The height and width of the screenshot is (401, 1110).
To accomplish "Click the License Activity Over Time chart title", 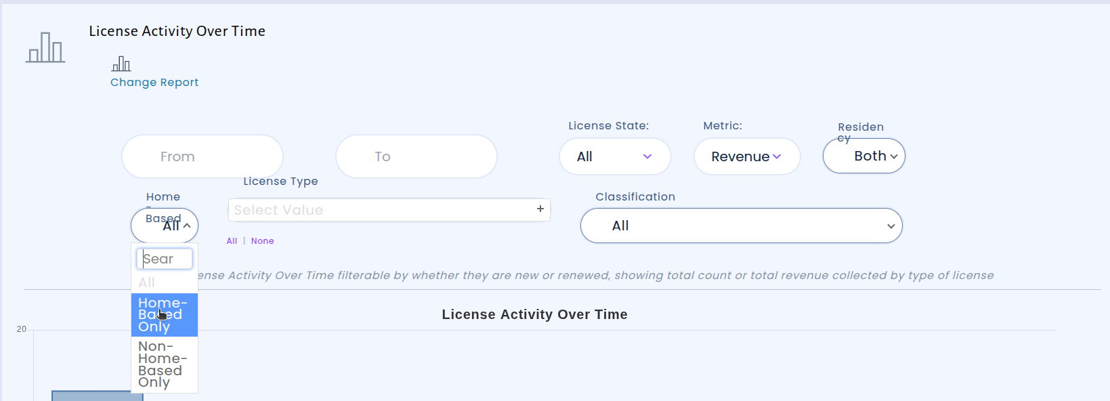I will pyautogui.click(x=534, y=314).
